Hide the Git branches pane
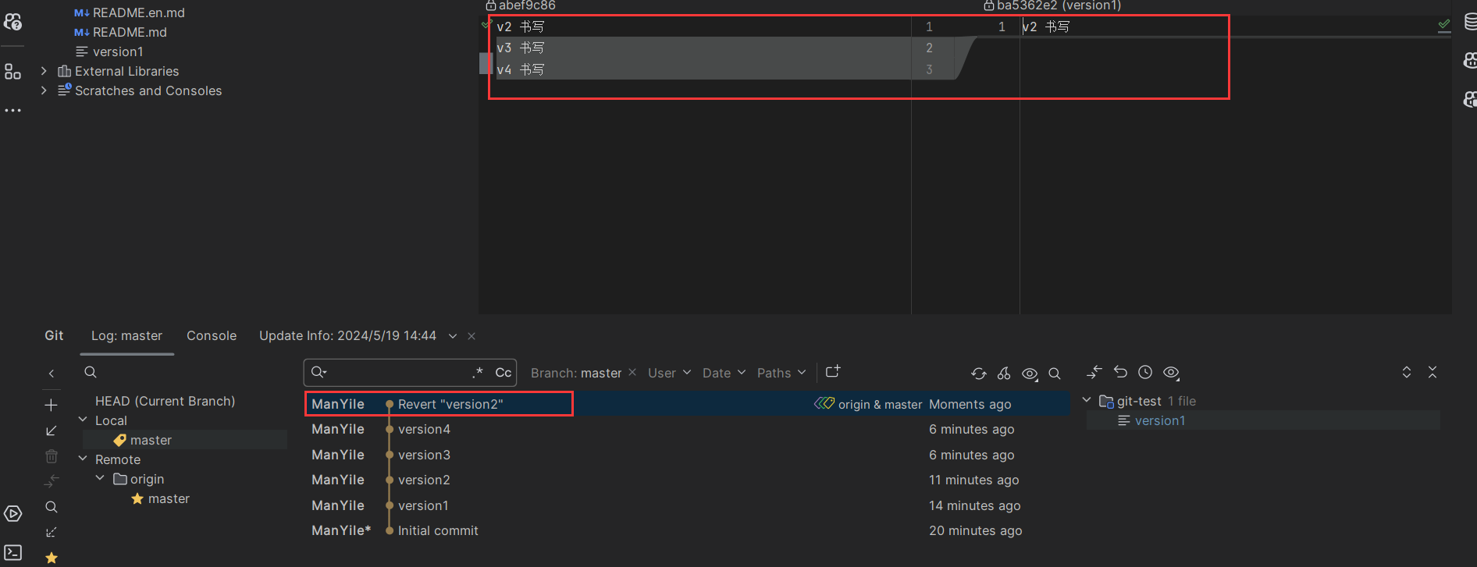This screenshot has height=567, width=1477. [x=52, y=374]
